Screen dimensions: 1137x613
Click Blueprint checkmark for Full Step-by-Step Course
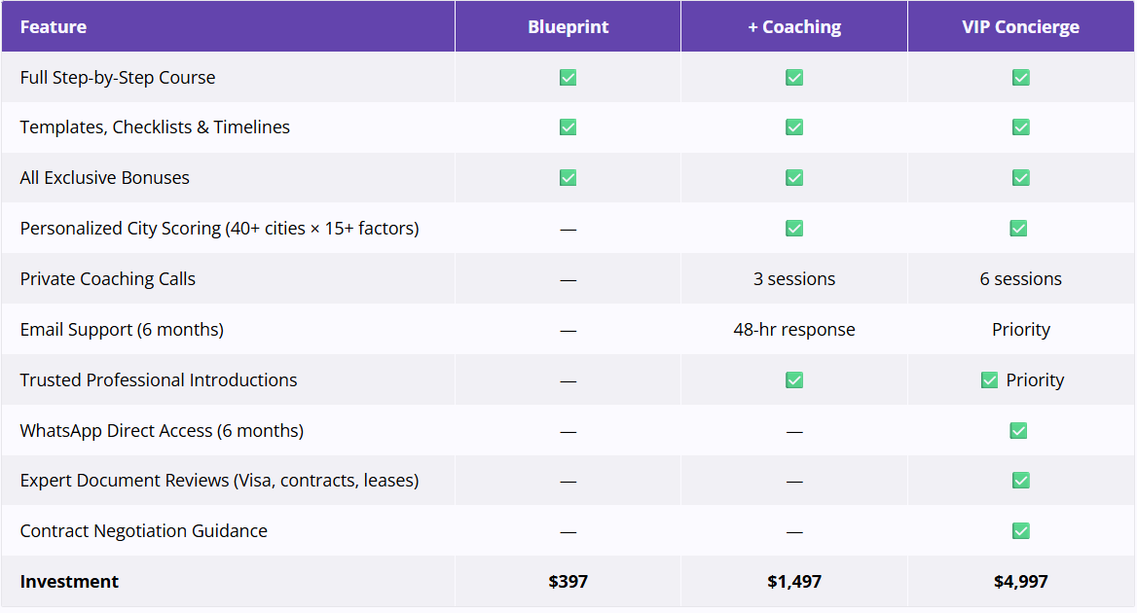click(568, 78)
